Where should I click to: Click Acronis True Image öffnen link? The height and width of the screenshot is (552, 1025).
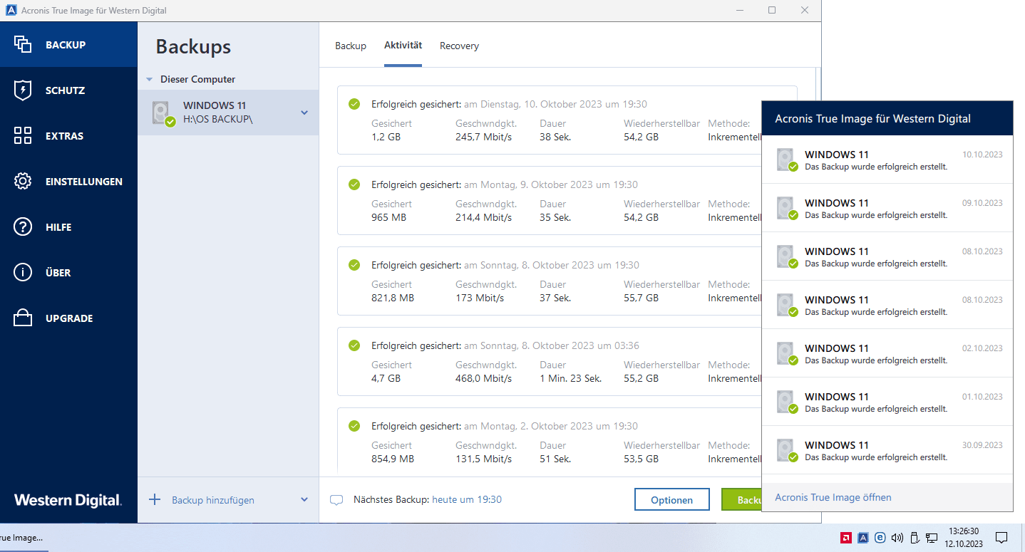click(x=833, y=497)
